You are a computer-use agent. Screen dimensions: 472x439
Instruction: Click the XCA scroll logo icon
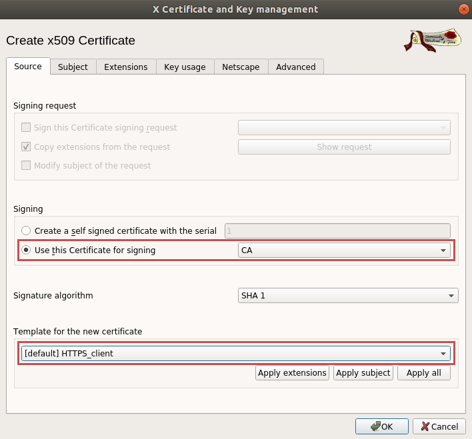433,40
